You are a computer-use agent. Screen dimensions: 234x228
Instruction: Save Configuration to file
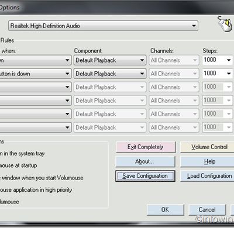coord(145,176)
